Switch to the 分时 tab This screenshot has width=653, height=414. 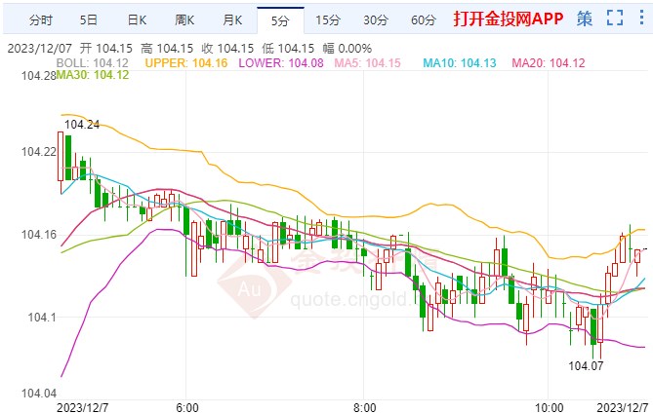click(x=40, y=19)
